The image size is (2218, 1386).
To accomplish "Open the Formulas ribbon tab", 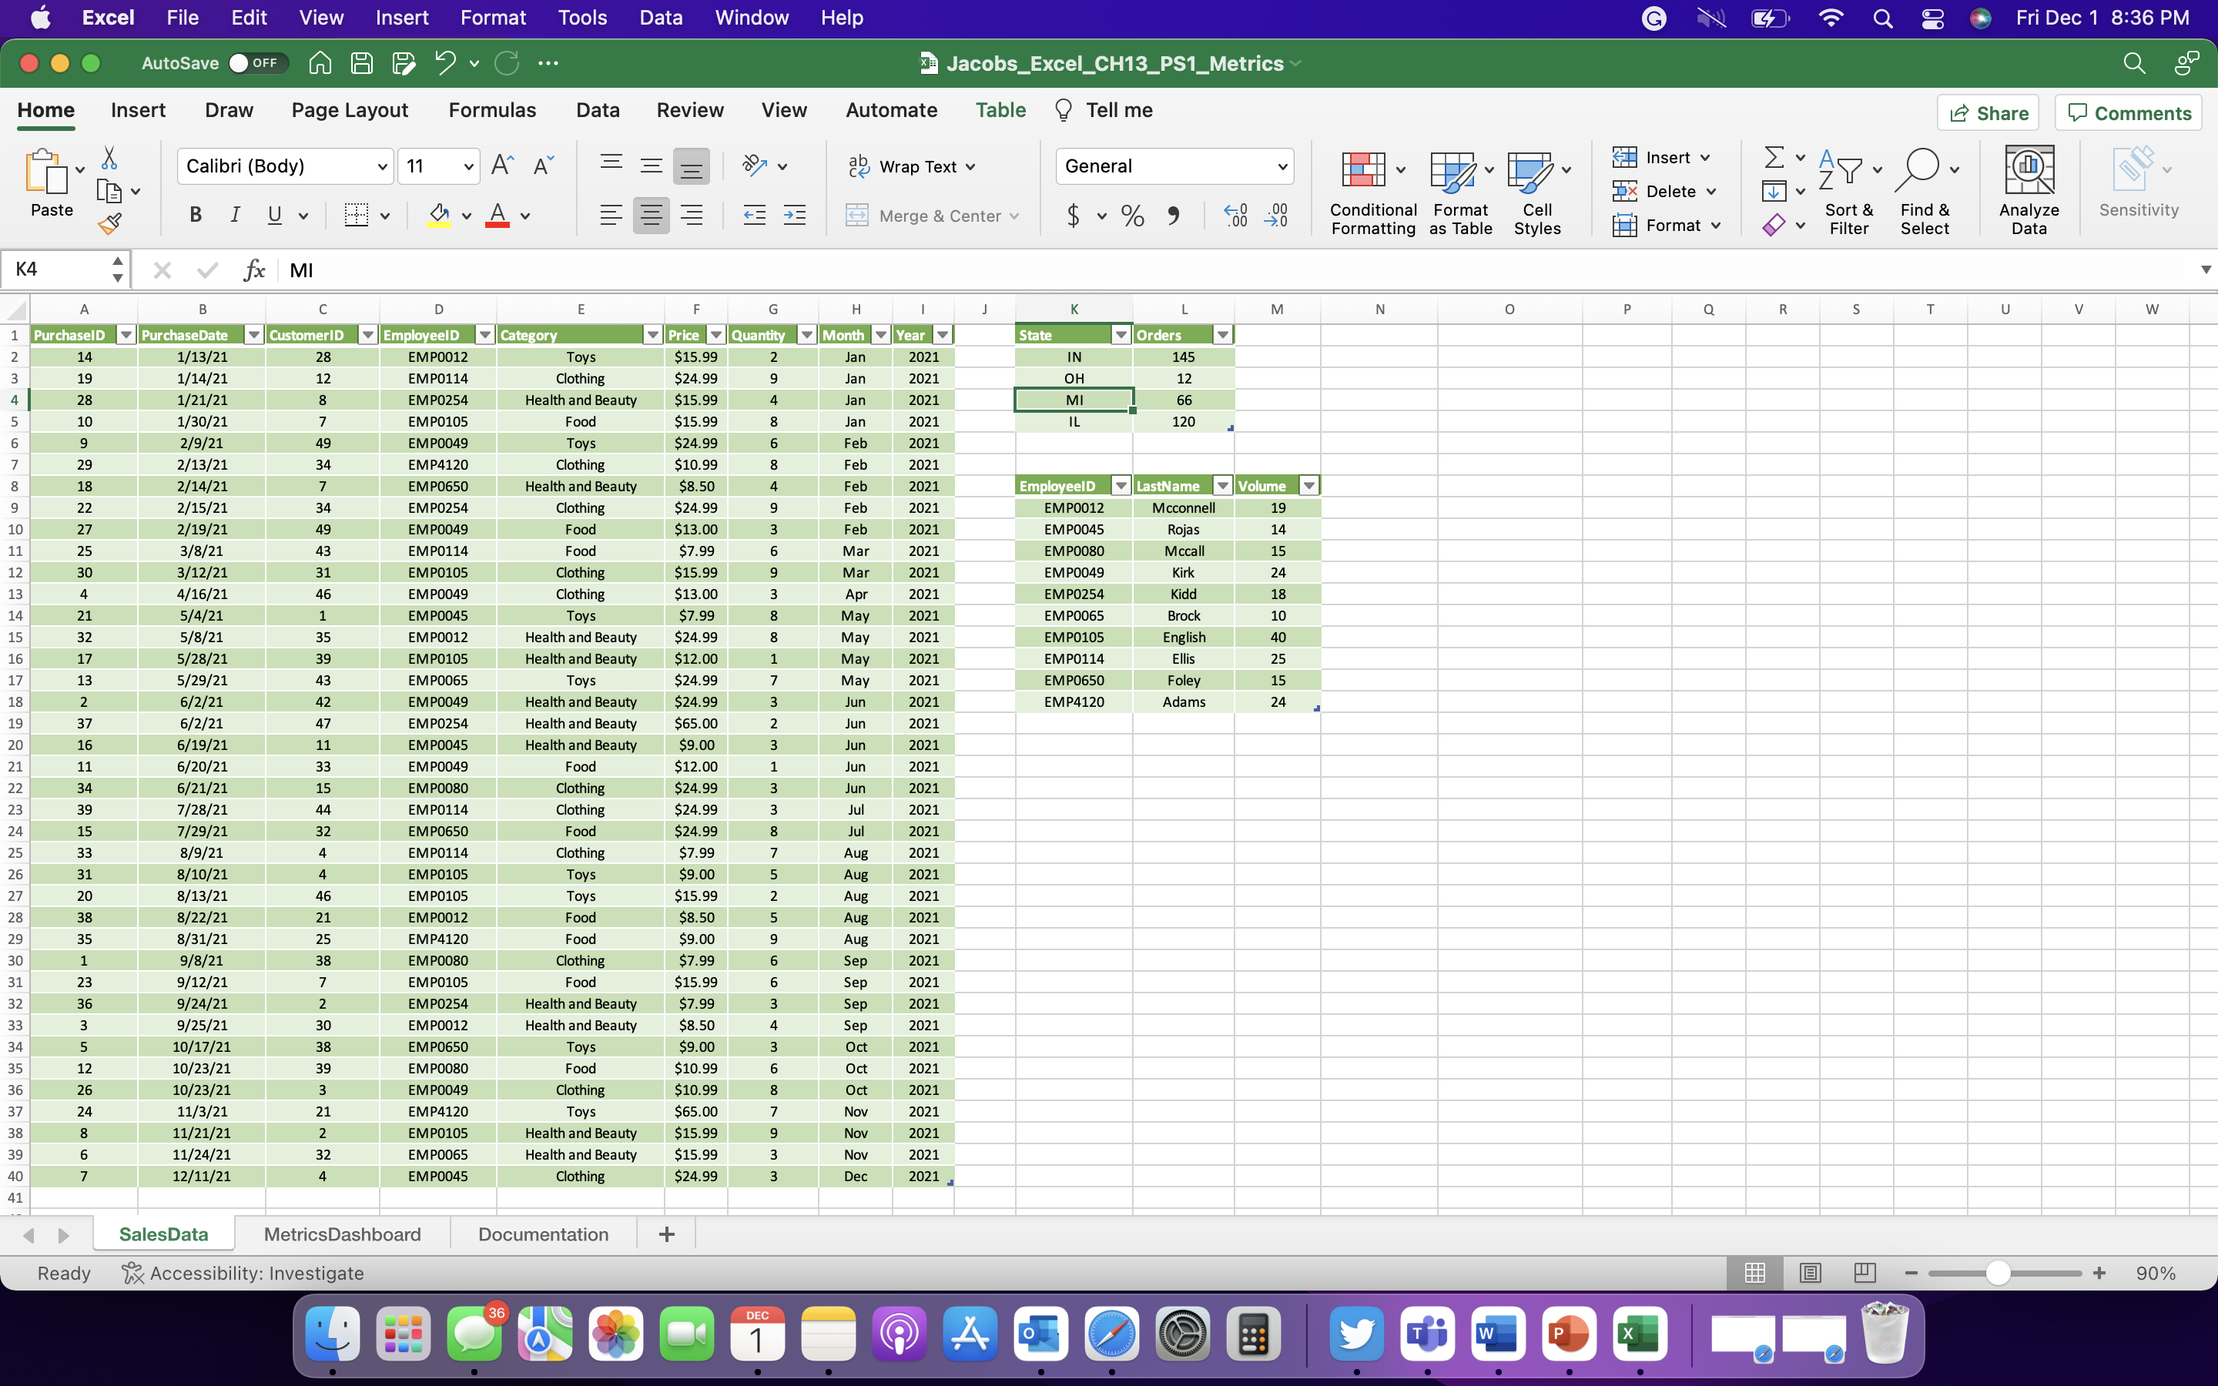I will [x=491, y=111].
